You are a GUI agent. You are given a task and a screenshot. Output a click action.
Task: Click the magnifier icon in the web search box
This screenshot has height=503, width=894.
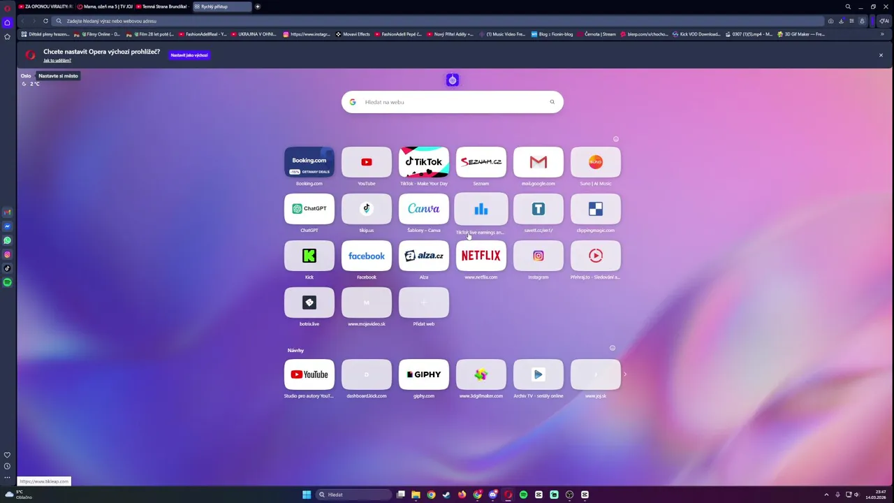[x=552, y=102]
